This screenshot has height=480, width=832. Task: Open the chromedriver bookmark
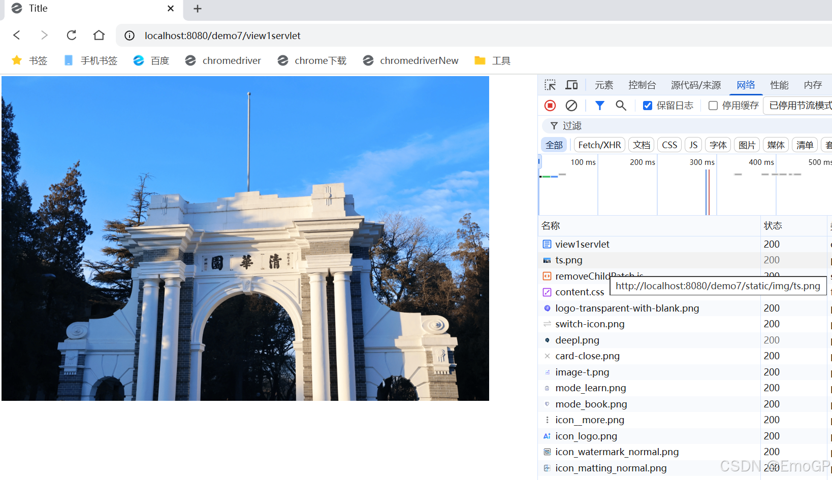pyautogui.click(x=223, y=60)
